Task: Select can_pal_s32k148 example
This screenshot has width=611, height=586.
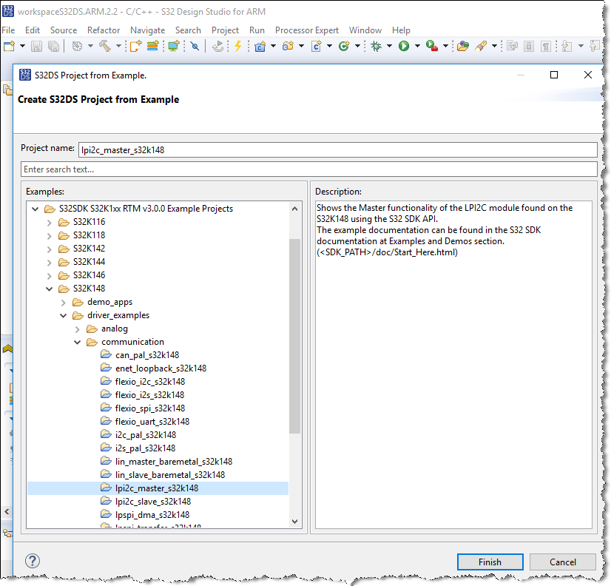Action: tap(147, 355)
